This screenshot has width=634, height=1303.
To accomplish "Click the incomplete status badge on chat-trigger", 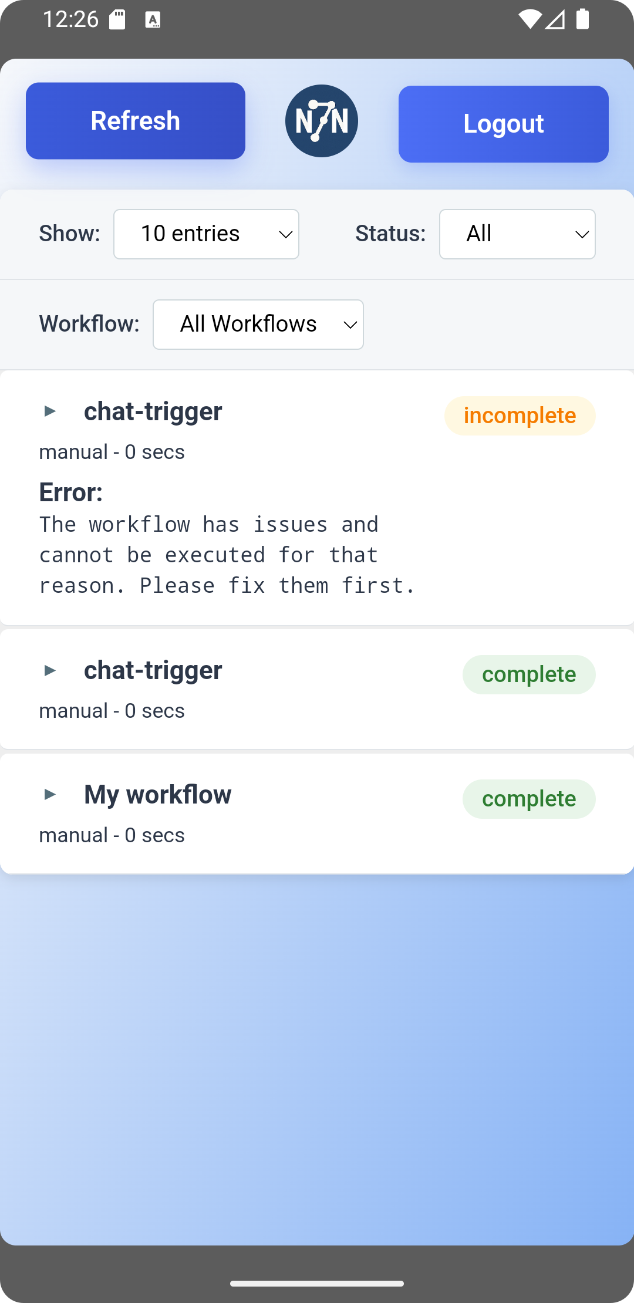I will click(520, 416).
